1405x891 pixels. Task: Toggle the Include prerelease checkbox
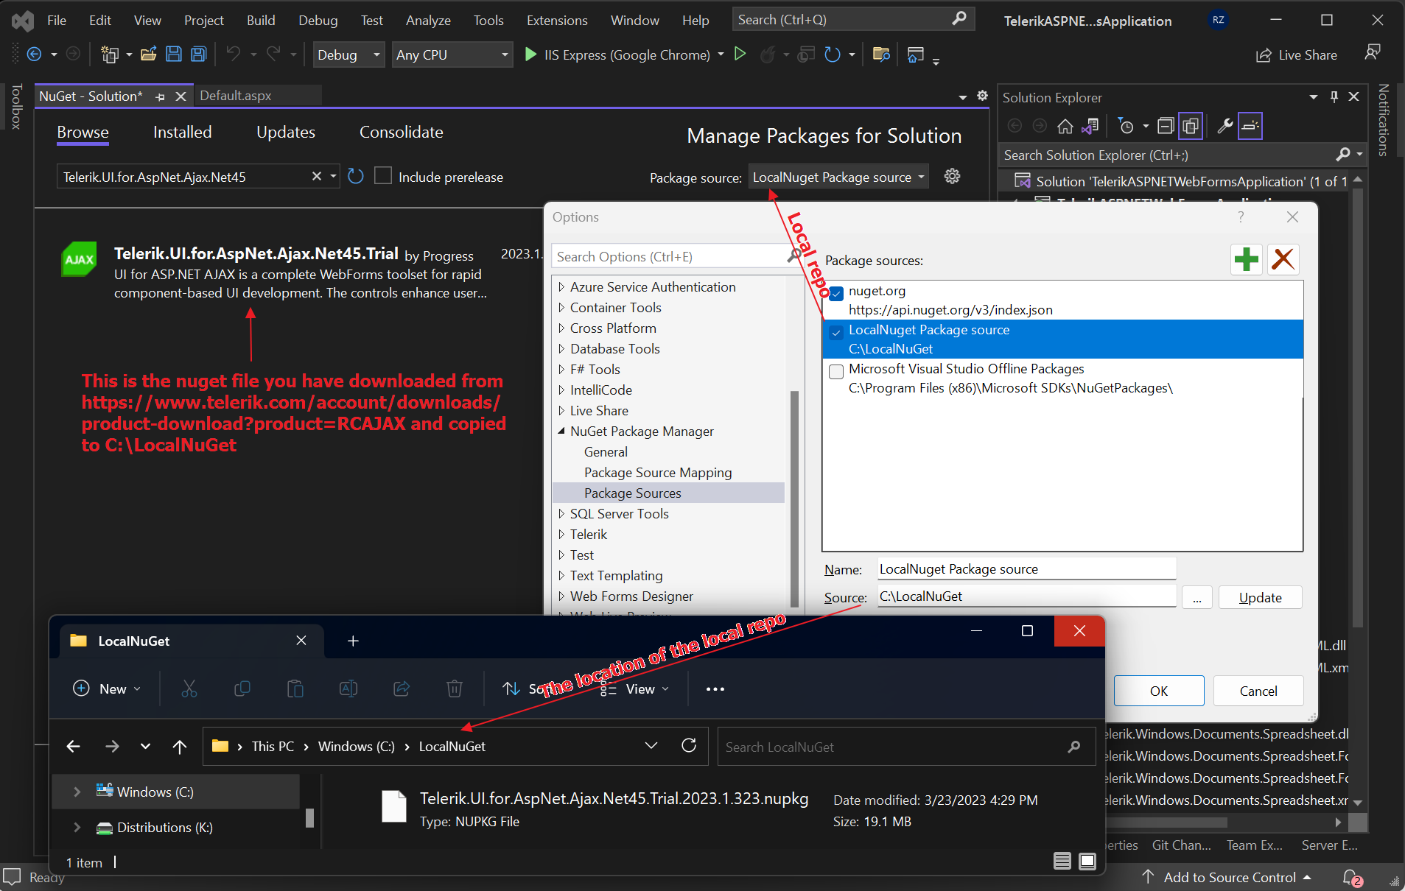[383, 176]
